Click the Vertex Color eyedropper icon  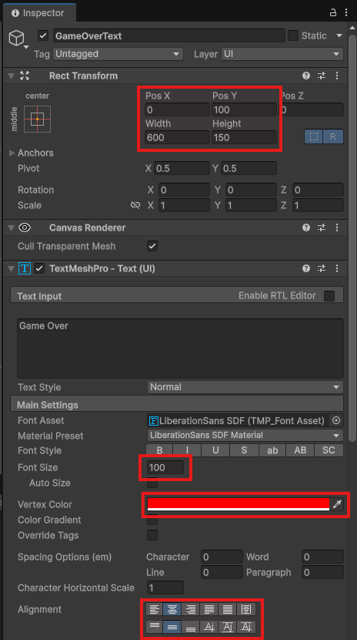click(337, 504)
